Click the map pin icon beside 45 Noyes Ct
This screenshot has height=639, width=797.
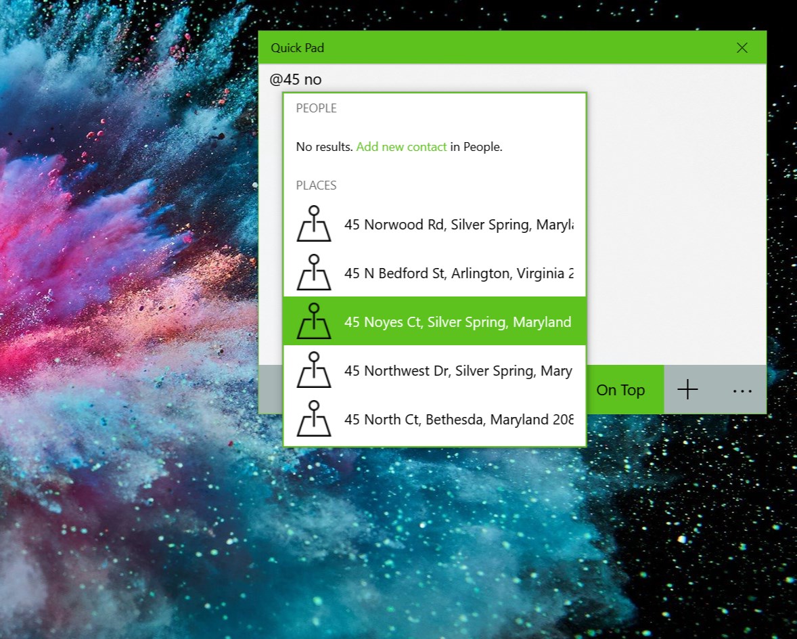[x=314, y=322]
